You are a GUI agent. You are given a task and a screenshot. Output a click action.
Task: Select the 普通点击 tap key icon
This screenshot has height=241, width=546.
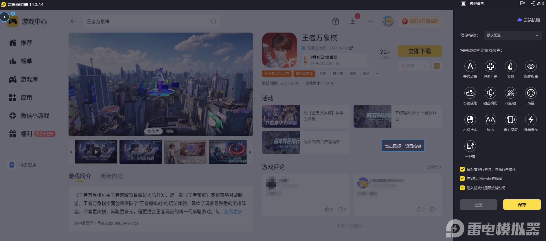470,66
